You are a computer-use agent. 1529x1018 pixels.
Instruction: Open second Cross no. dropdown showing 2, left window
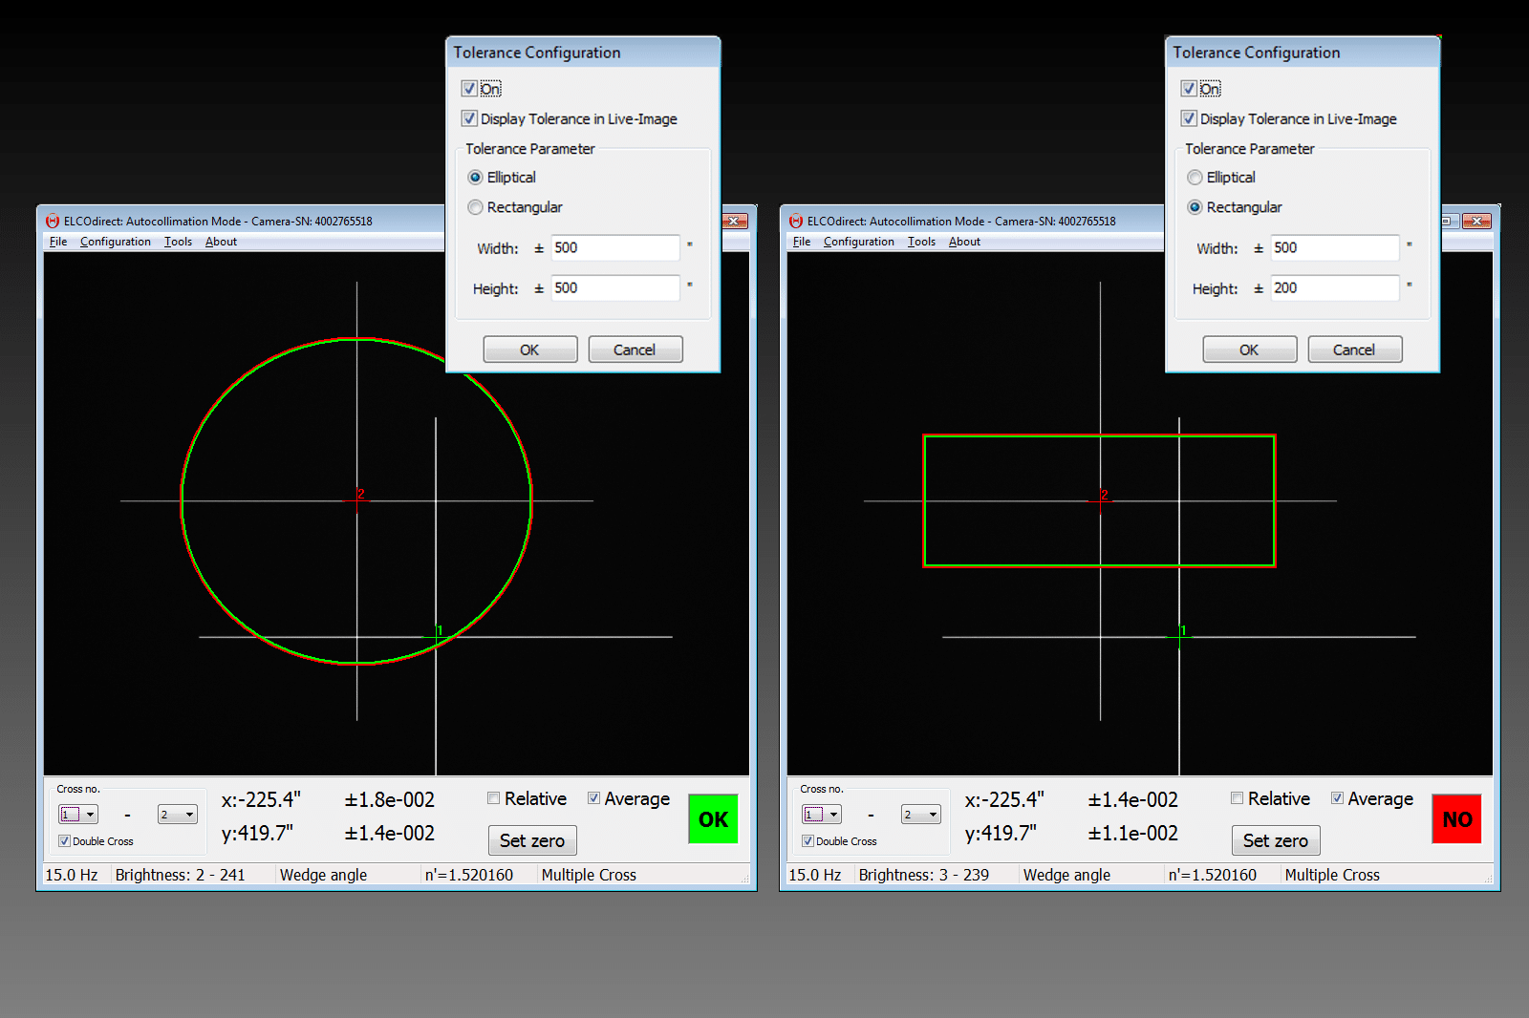click(x=178, y=815)
